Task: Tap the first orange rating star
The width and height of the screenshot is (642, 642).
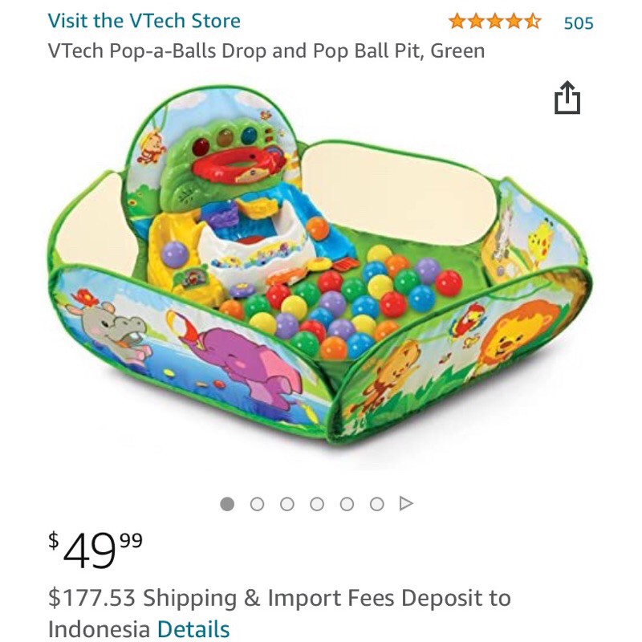Action: coord(457,22)
